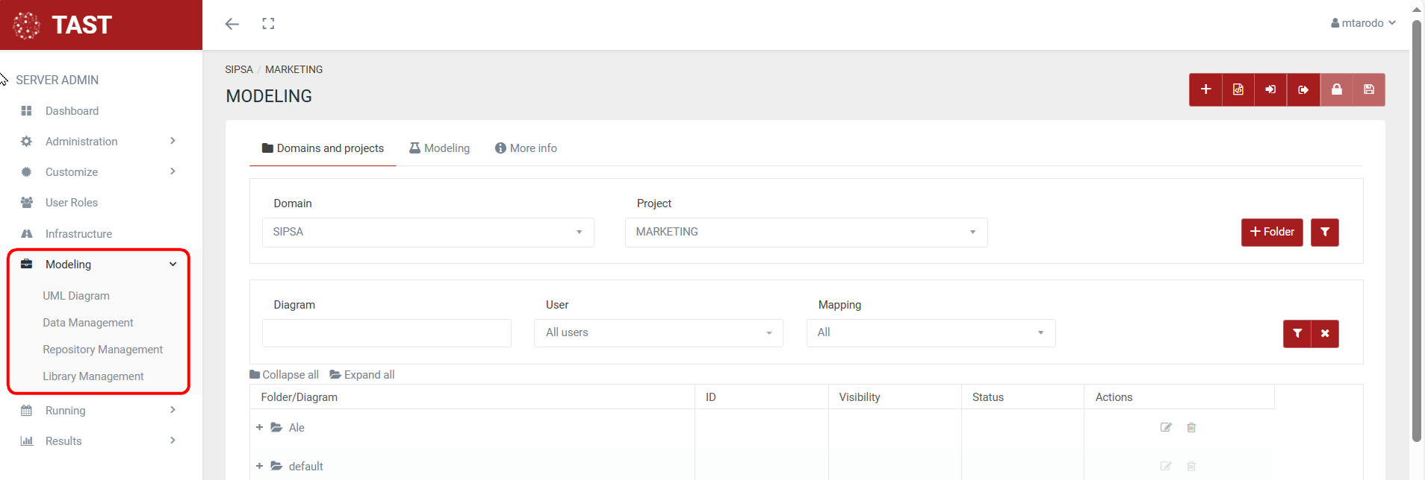Apply the diagram filter funnel button
The image size is (1425, 480).
[1297, 334]
